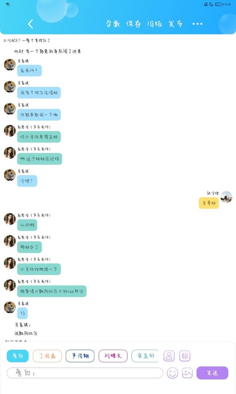Open the three-dot more options menu
236x394 pixels.
(x=197, y=24)
